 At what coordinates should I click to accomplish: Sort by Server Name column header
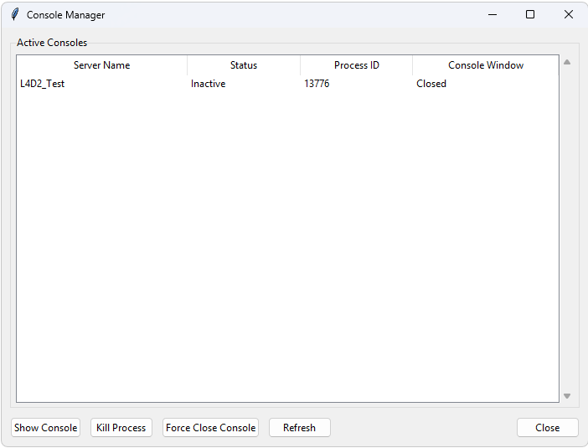click(x=101, y=65)
